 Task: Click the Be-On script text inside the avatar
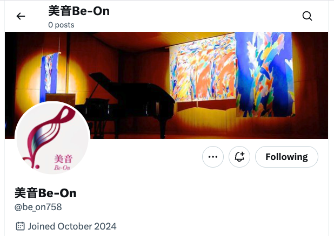tap(62, 168)
